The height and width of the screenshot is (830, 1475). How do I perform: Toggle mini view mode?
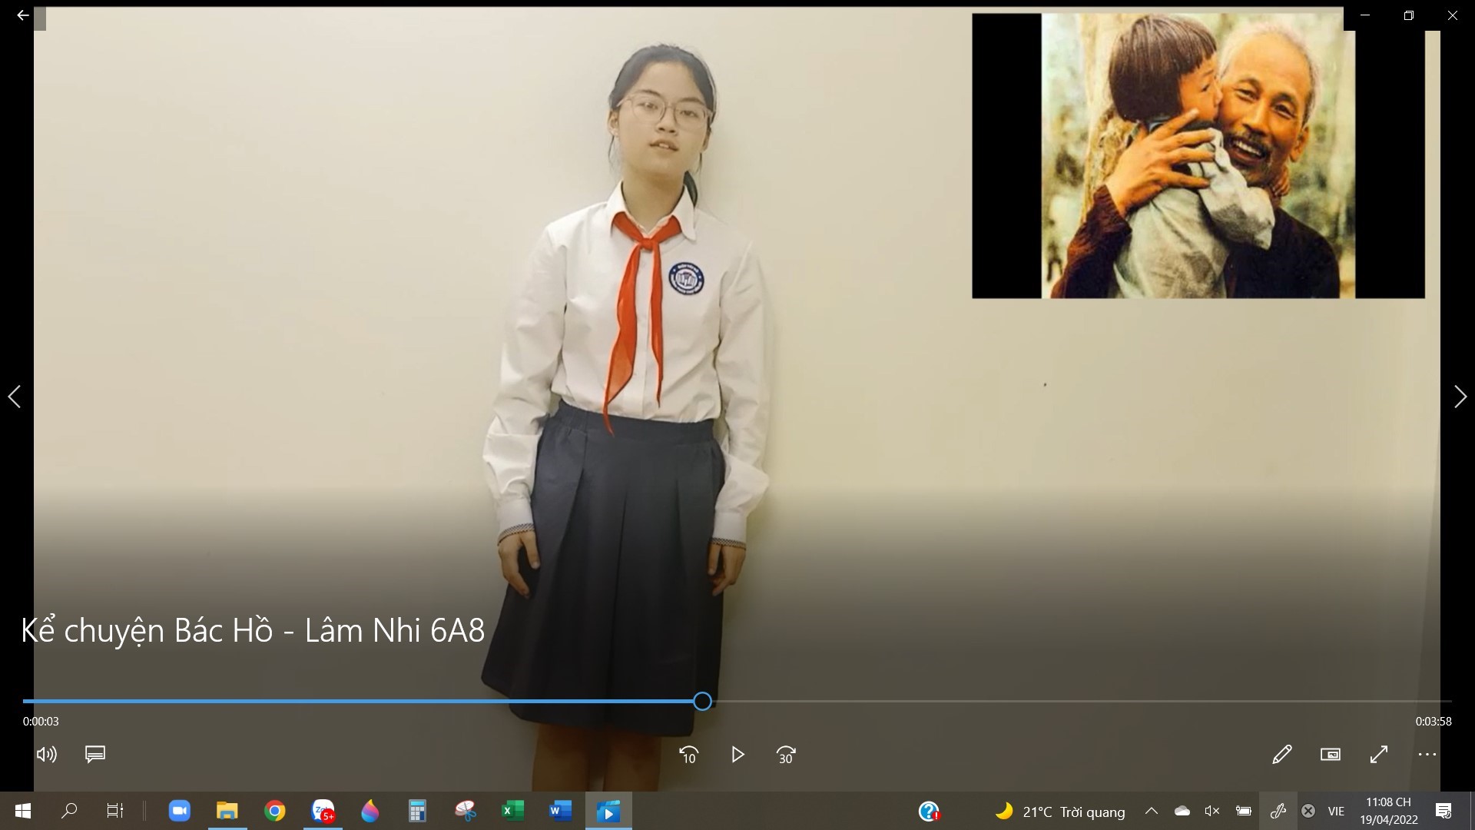[1331, 755]
